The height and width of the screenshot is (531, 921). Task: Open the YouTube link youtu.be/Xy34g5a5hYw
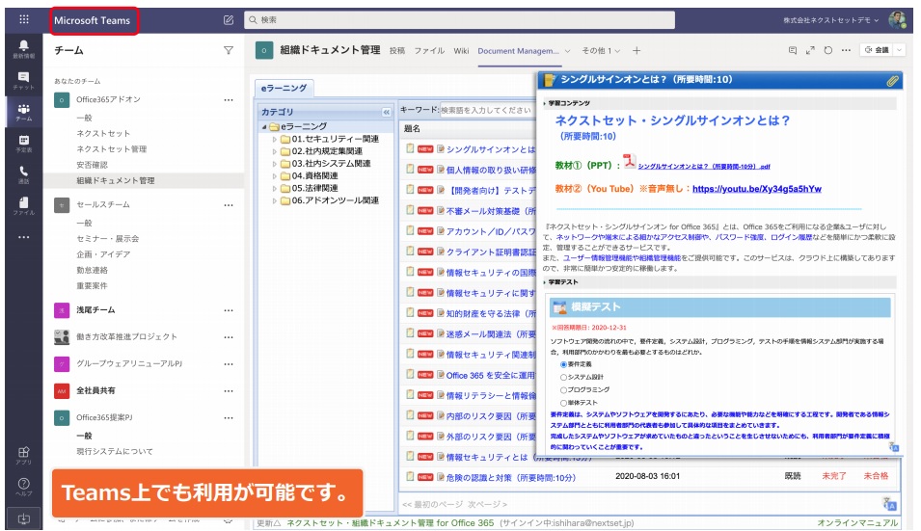pyautogui.click(x=757, y=189)
